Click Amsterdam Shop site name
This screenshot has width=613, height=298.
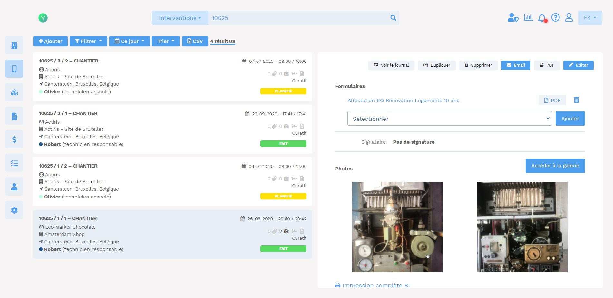(x=64, y=234)
